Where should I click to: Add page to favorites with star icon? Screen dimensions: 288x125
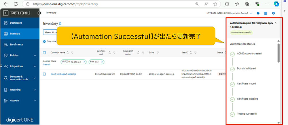215,4
